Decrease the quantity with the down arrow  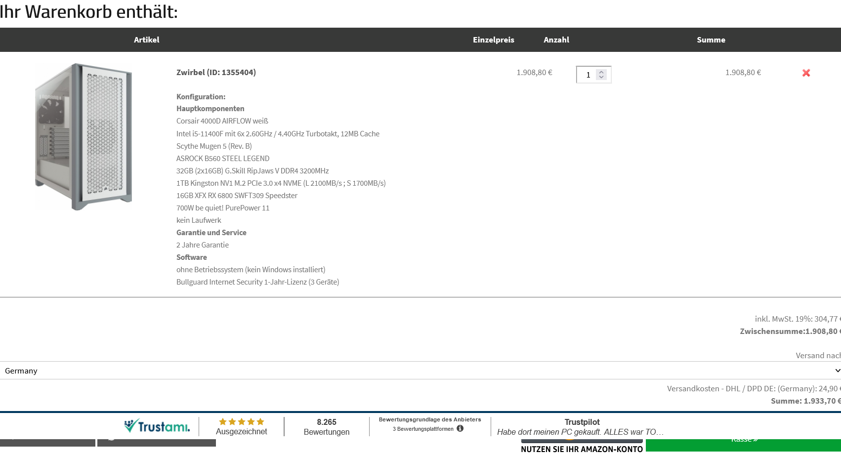click(601, 77)
